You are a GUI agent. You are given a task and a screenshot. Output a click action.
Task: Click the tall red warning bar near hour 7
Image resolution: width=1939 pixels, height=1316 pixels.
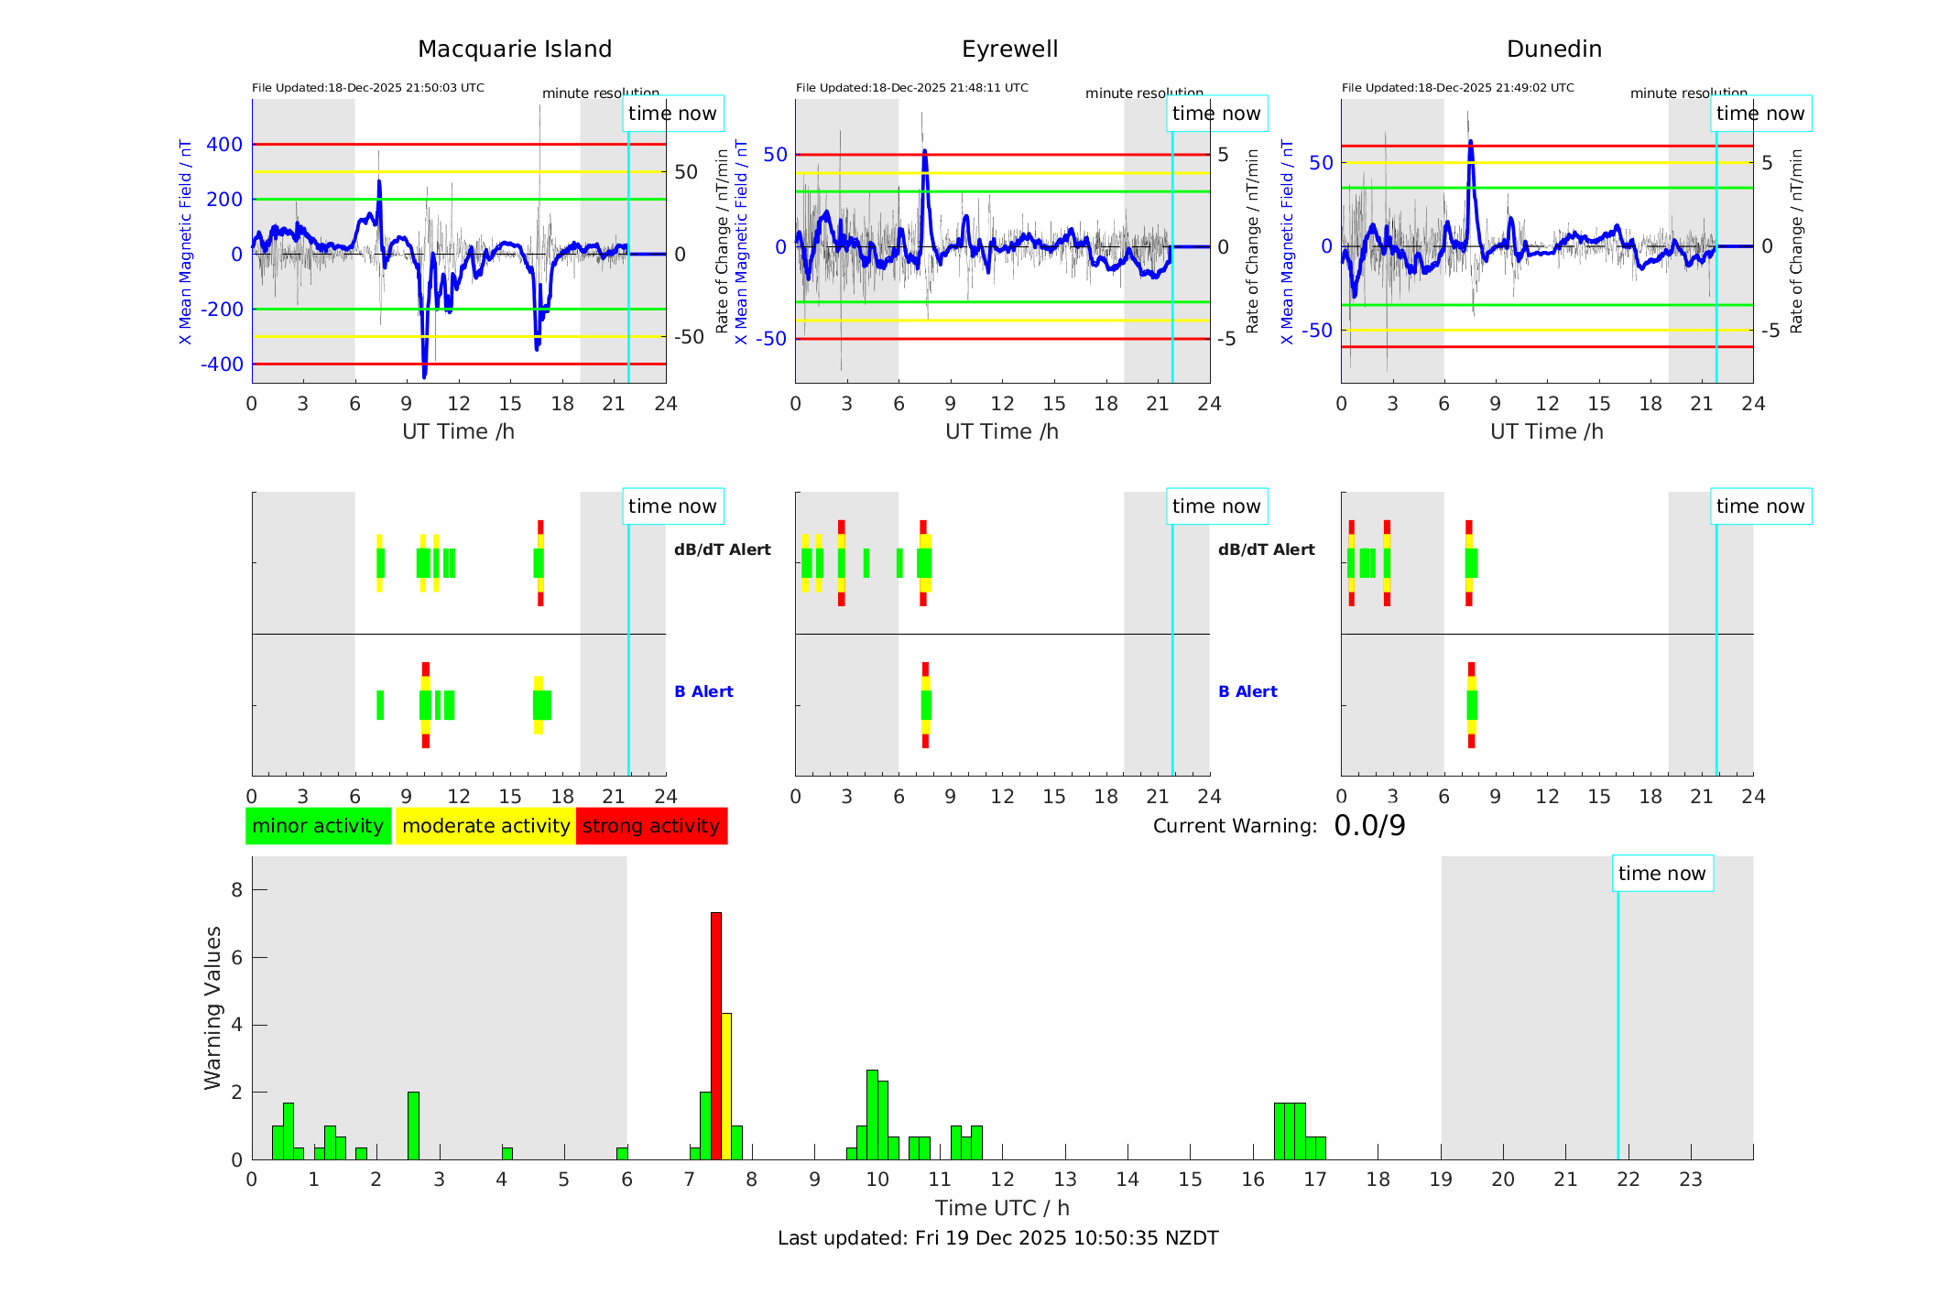[x=716, y=1035]
